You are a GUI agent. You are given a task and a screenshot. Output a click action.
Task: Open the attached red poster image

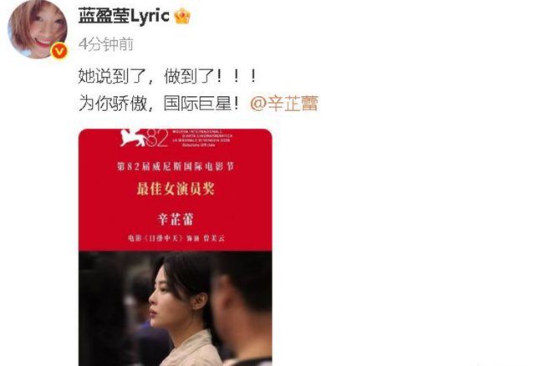click(176, 247)
